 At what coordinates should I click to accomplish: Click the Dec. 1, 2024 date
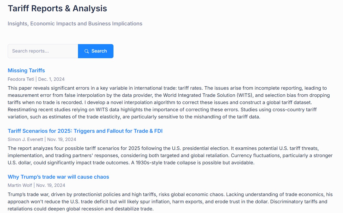pos(51,79)
